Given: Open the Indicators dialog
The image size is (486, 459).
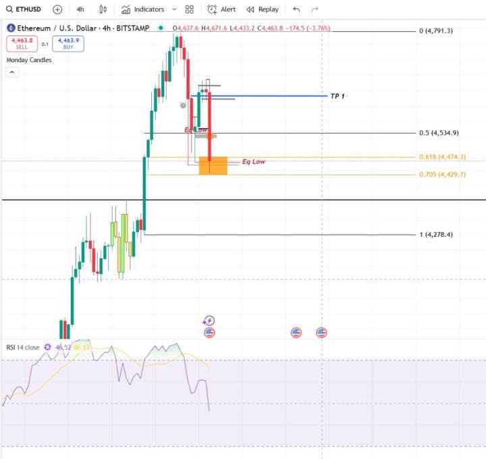Looking at the screenshot, I should point(143,9).
